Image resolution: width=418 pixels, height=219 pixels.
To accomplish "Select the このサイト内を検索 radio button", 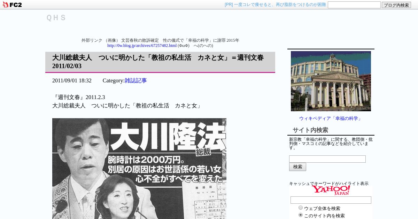I will (x=301, y=215).
